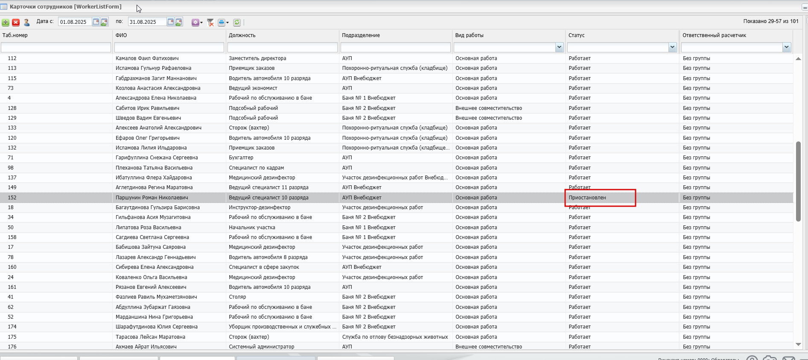Click the ФИО filter input field
Screen dimensions: 808x360
[x=169, y=48]
